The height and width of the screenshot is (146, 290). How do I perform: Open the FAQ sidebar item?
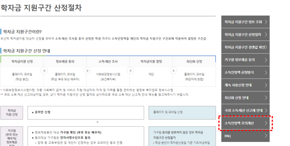click(245, 136)
